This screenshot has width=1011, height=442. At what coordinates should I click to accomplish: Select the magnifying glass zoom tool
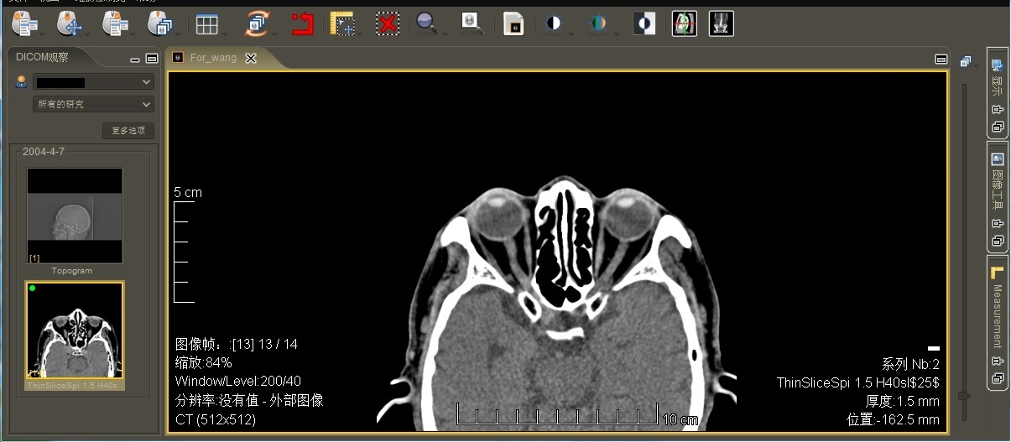(427, 23)
